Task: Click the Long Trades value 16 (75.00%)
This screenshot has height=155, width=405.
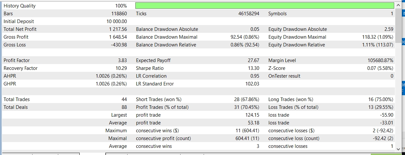Action: [381, 99]
